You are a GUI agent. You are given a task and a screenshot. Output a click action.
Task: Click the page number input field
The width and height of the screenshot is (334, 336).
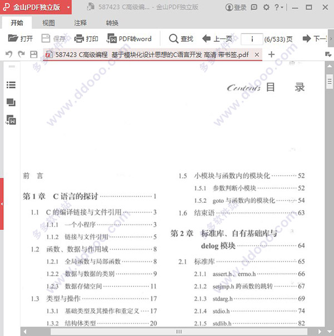point(252,39)
